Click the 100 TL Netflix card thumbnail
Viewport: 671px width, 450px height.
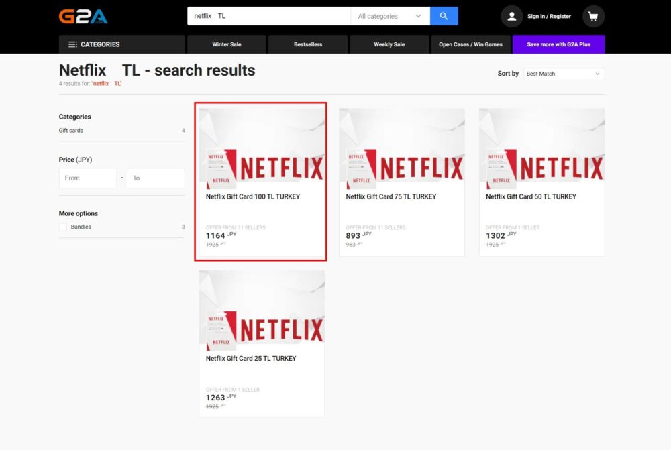point(262,148)
